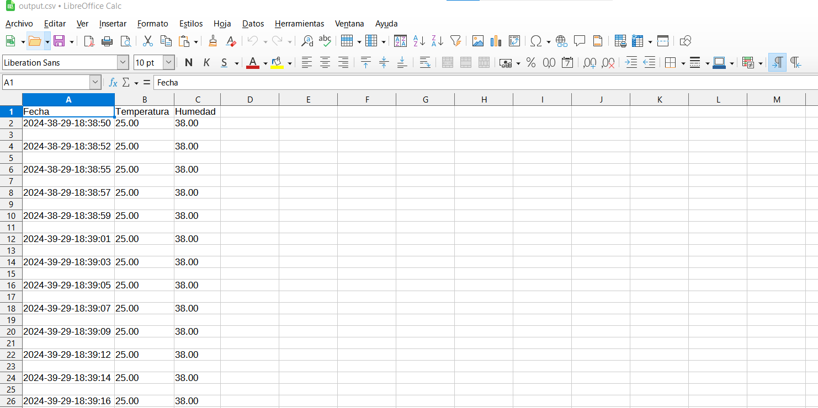Viewport: 818px width, 408px height.
Task: Toggle italic formatting (K button)
Action: click(x=206, y=63)
